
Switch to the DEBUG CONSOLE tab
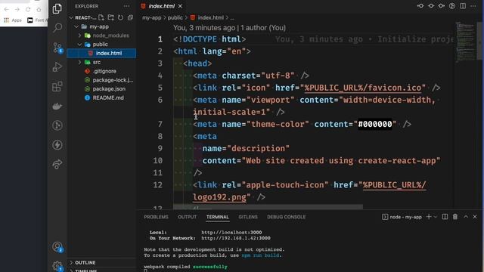click(x=286, y=217)
